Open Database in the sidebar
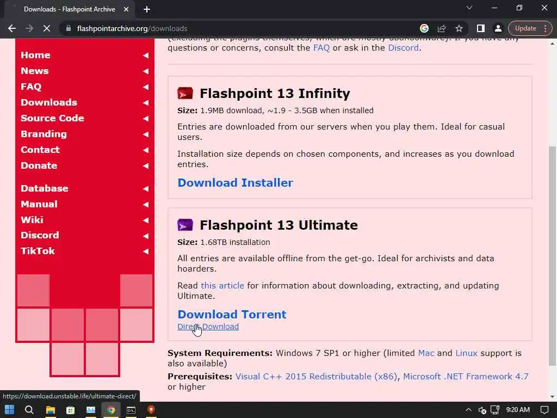This screenshot has width=557, height=418. coord(45,188)
